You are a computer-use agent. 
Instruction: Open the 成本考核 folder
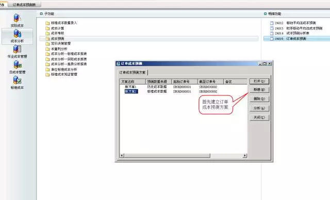click(55, 33)
